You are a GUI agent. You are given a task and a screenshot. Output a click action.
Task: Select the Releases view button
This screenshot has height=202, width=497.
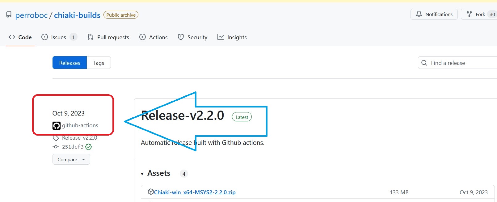point(69,63)
